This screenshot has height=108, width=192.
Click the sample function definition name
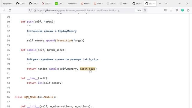pos(31,50)
